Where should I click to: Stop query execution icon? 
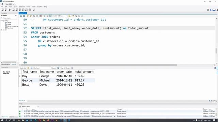coord(37,16)
